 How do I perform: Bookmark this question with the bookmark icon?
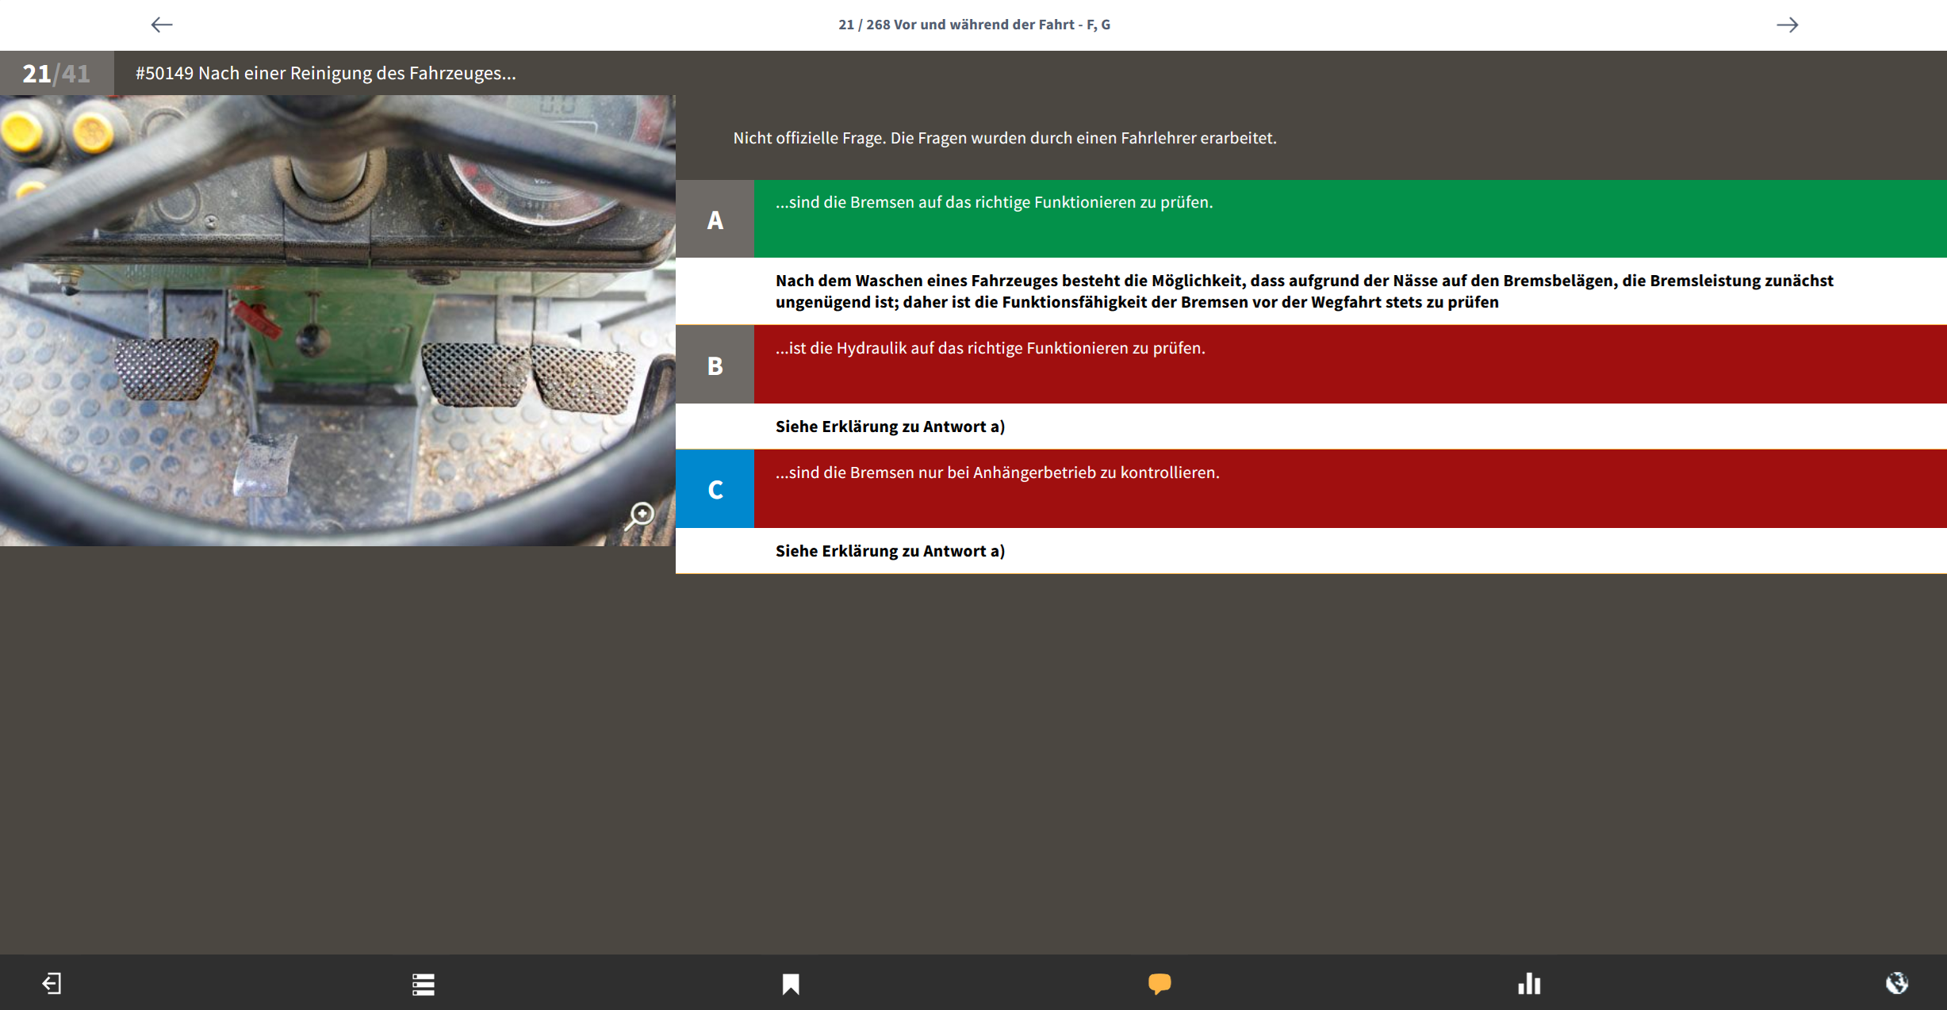click(x=791, y=984)
